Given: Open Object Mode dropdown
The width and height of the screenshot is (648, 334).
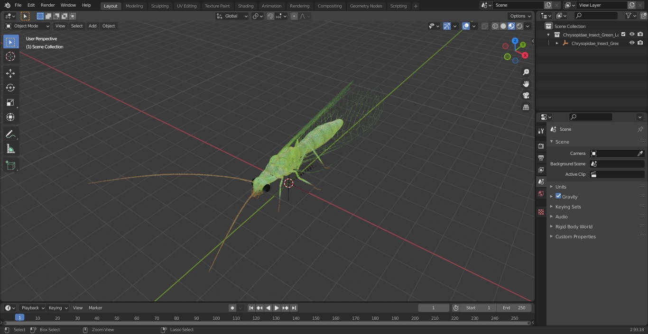Looking at the screenshot, I should point(28,26).
